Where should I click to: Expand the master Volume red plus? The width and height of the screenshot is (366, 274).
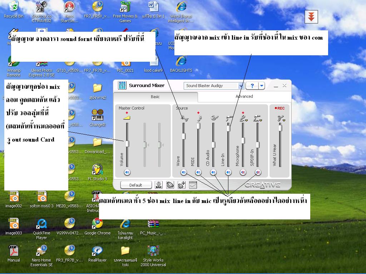coord(127,113)
